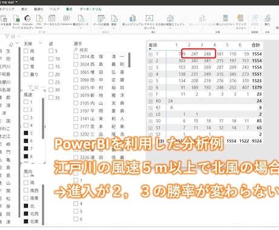Screen dimensions: 279x230
Task: Uncheck wind speed 7 checkbox
Action: pyautogui.click(x=26, y=148)
